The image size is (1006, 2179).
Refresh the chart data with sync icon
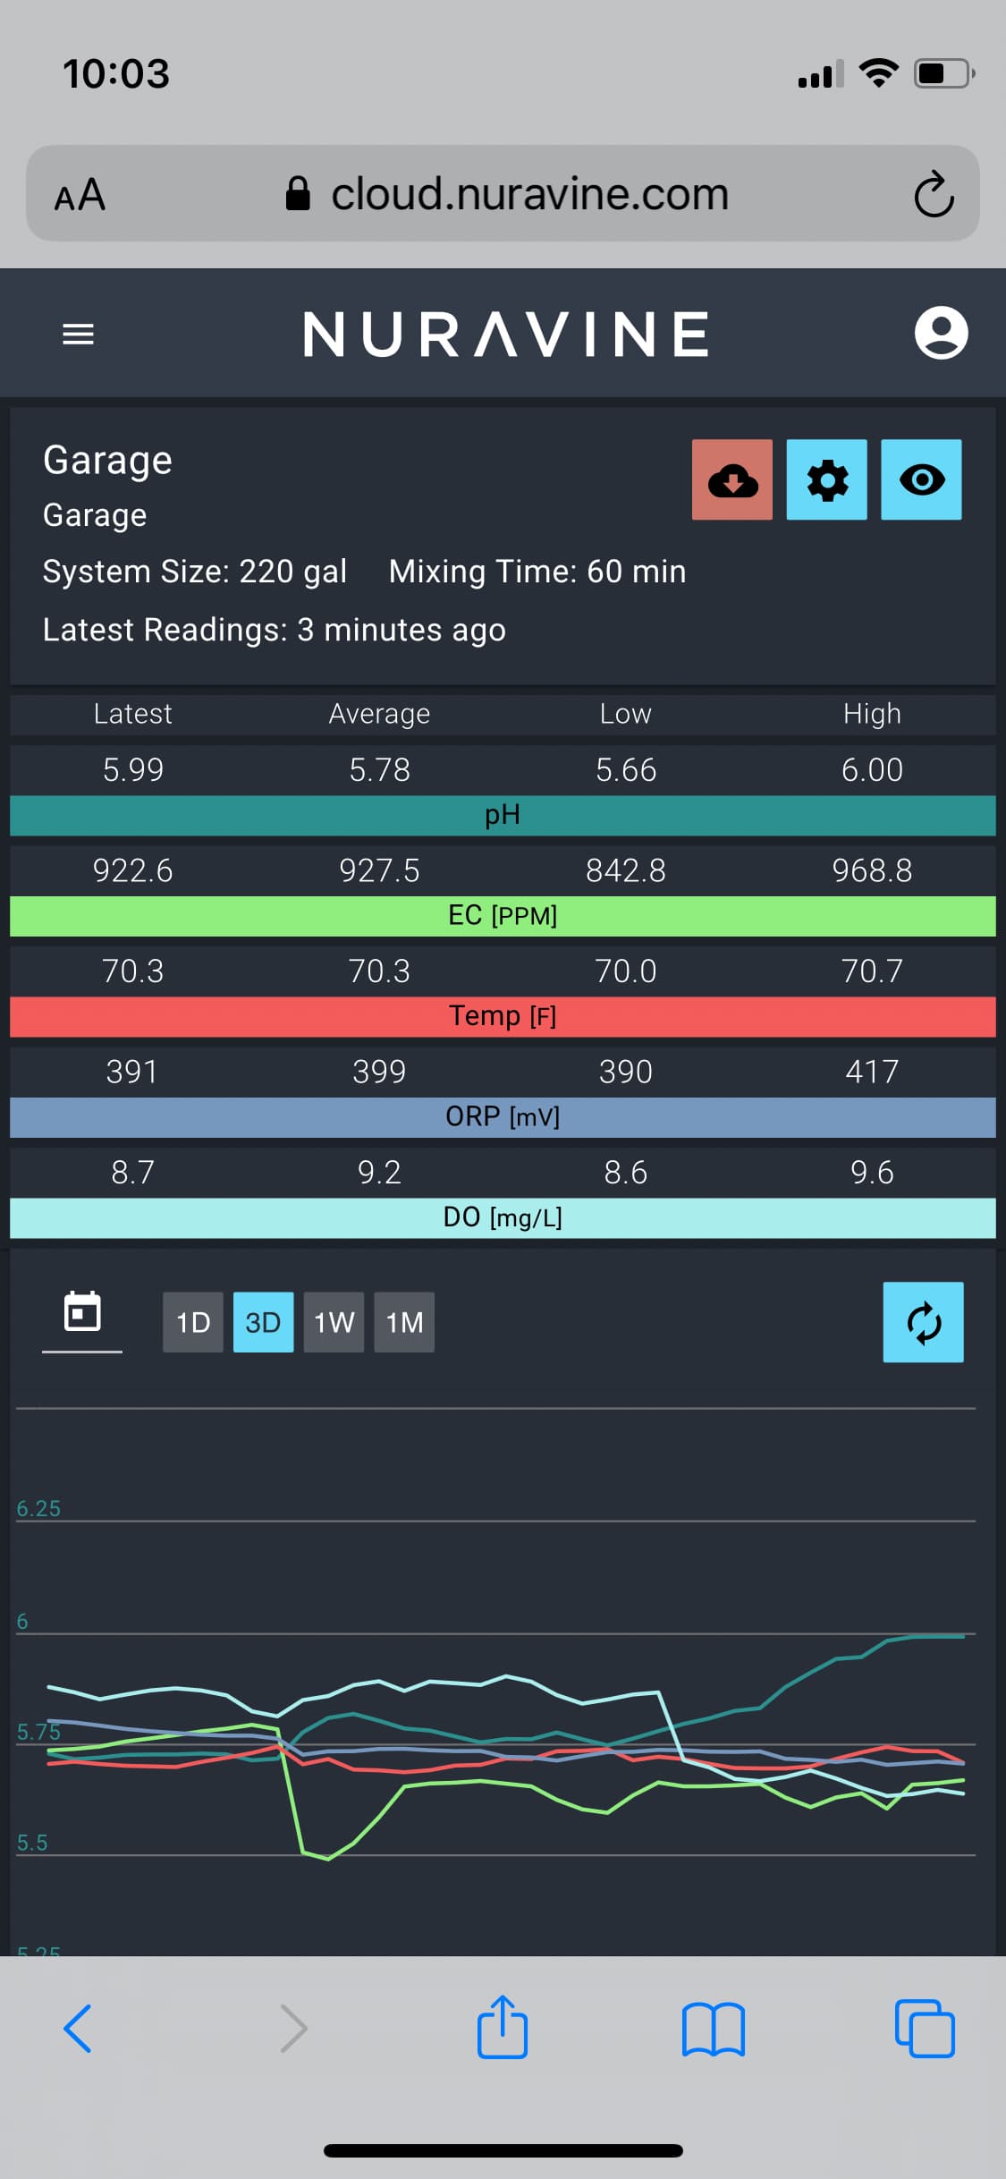click(x=923, y=1322)
